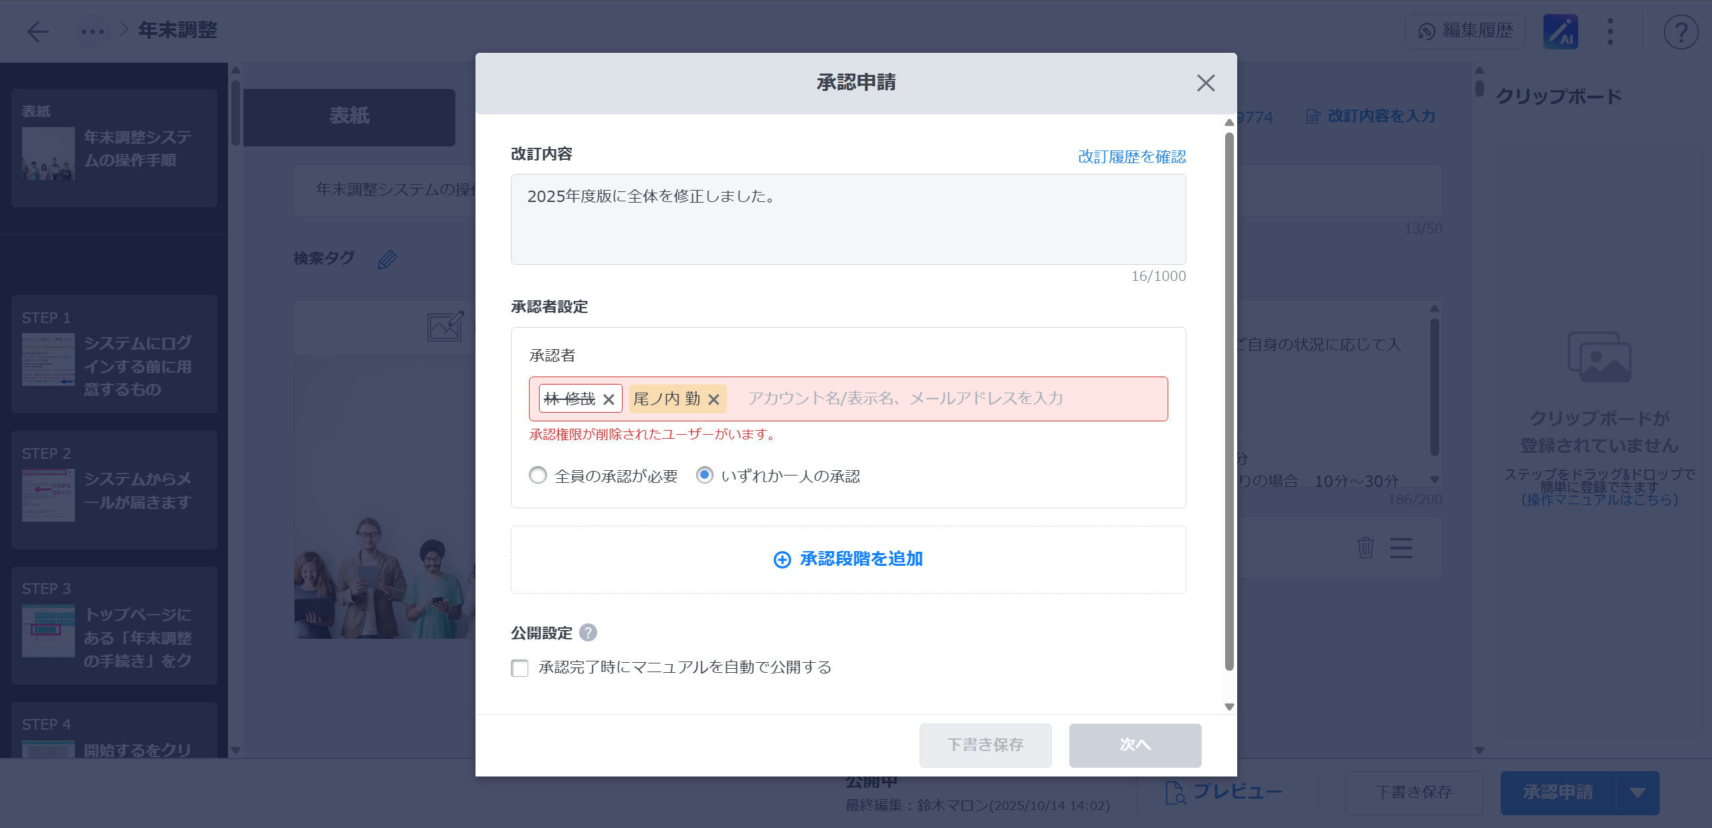Expand the 承認申請 split button dropdown arrow
This screenshot has height=828, width=1712.
(1637, 793)
